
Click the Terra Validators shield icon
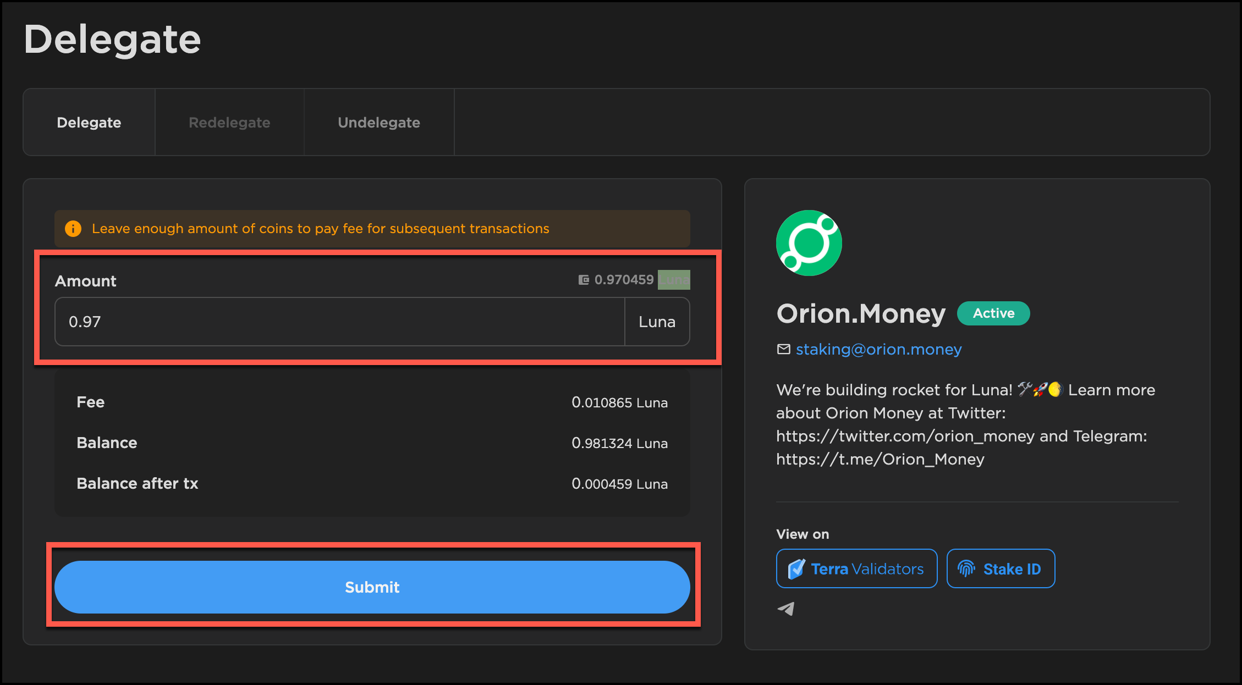[x=796, y=569]
